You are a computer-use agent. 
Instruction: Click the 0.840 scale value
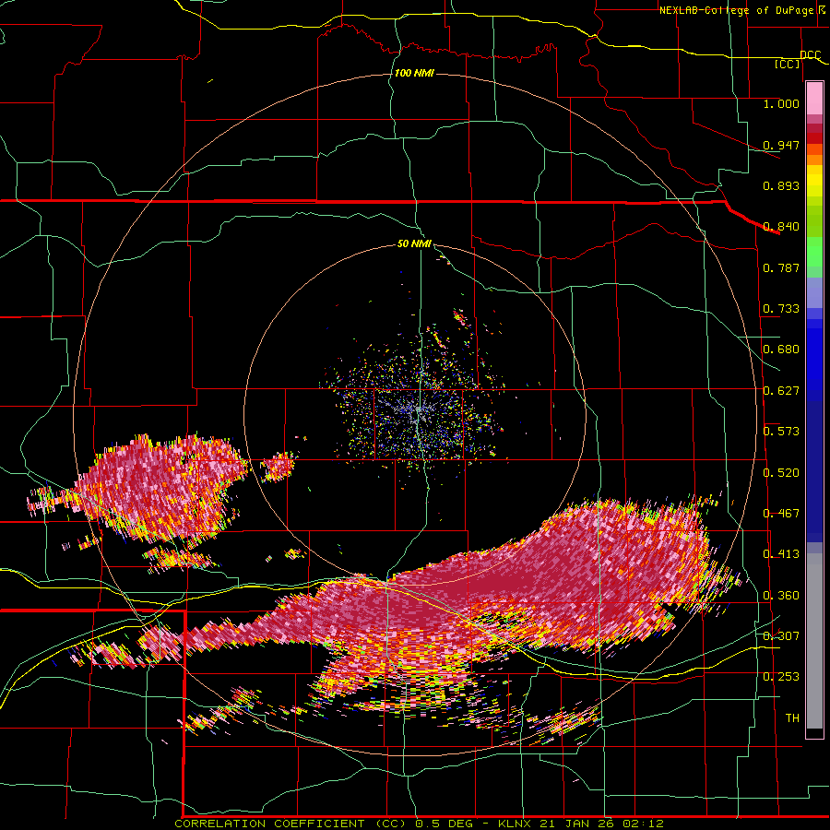click(x=781, y=227)
